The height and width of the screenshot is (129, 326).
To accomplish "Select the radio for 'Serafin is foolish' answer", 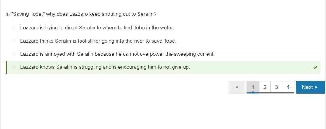I will [14, 41].
